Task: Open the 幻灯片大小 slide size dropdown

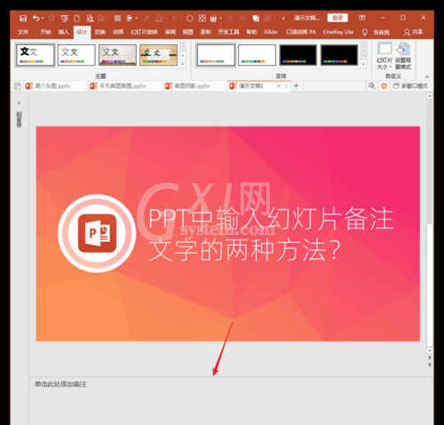Action: click(385, 56)
